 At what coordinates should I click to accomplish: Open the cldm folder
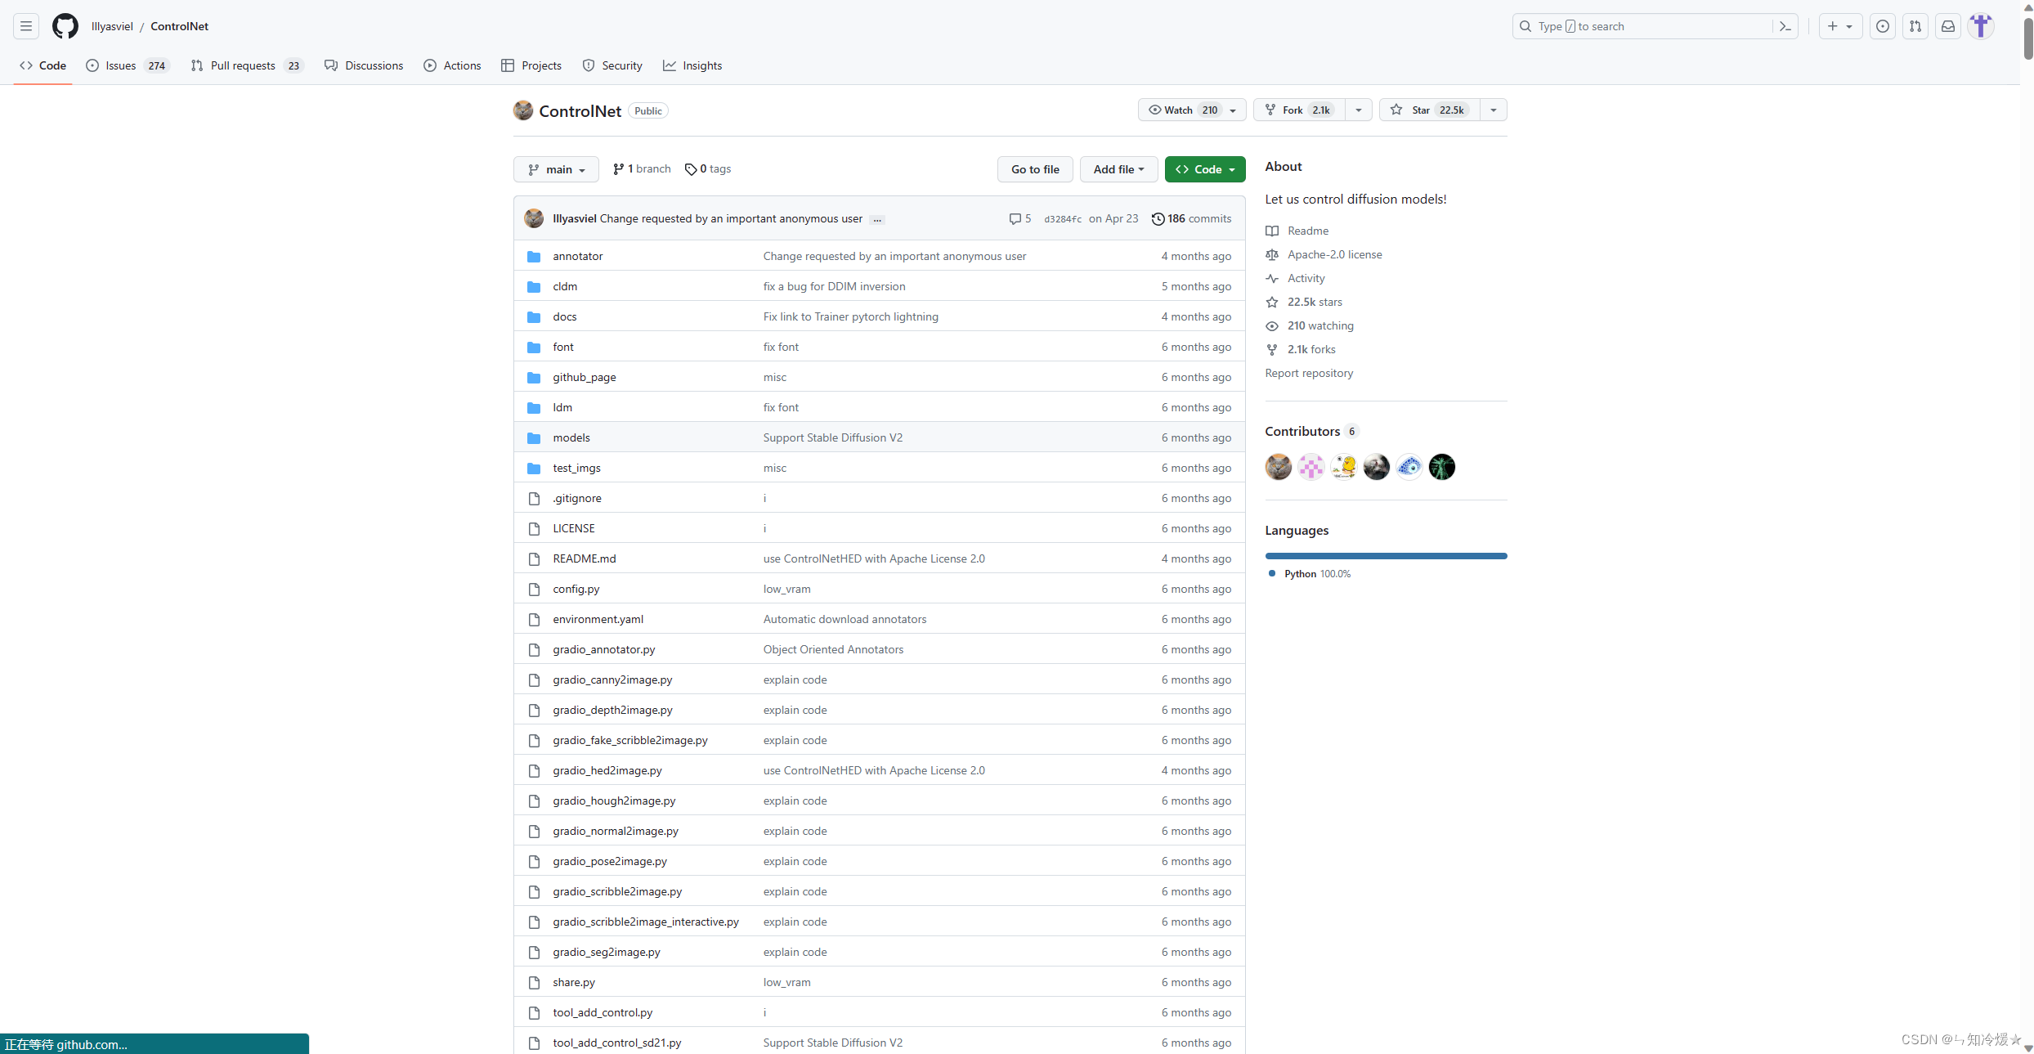click(565, 286)
